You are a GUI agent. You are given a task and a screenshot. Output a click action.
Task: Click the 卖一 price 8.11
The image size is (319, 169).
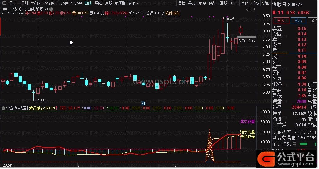[x=302, y=50]
